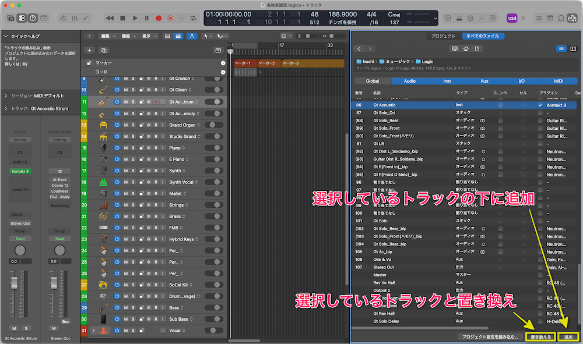Toggle the catch playhead button
583x344 pixels.
point(192,36)
